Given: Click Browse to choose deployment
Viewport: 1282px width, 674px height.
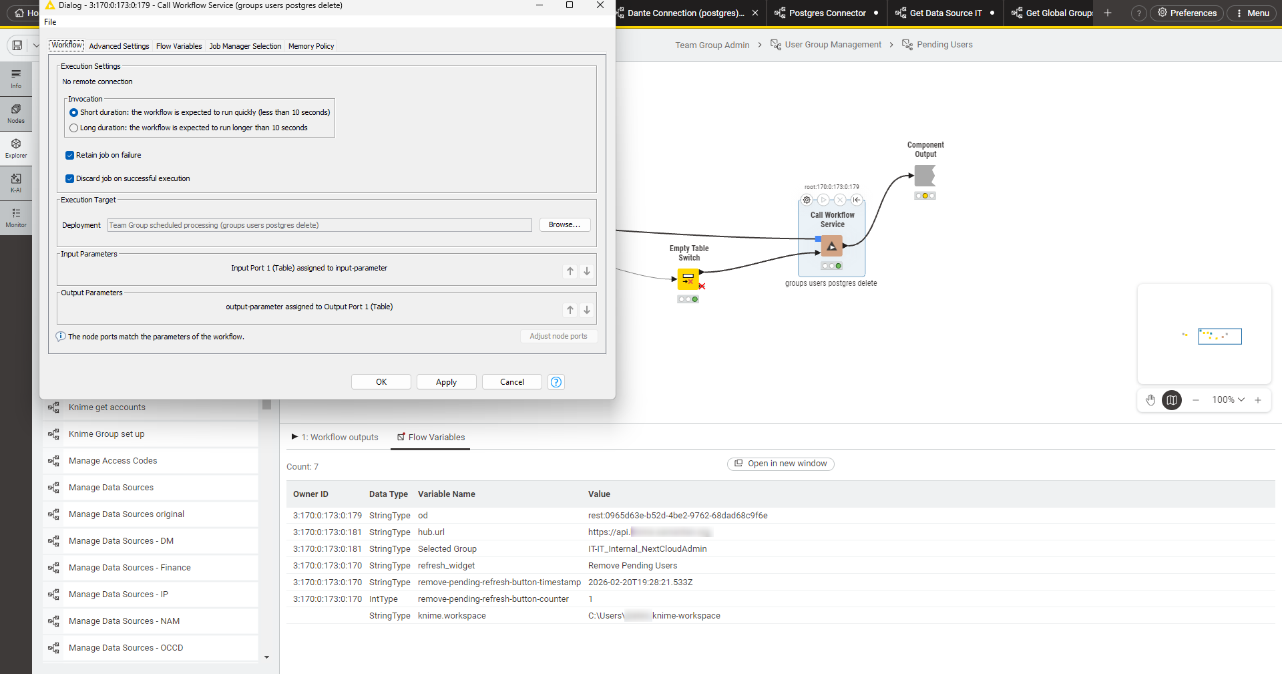Looking at the screenshot, I should click(564, 225).
